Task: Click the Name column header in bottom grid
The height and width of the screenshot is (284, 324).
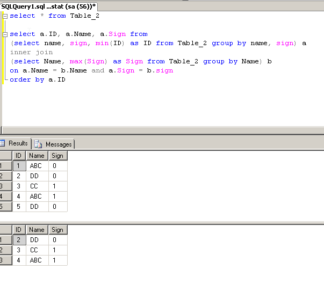Action: (37, 230)
